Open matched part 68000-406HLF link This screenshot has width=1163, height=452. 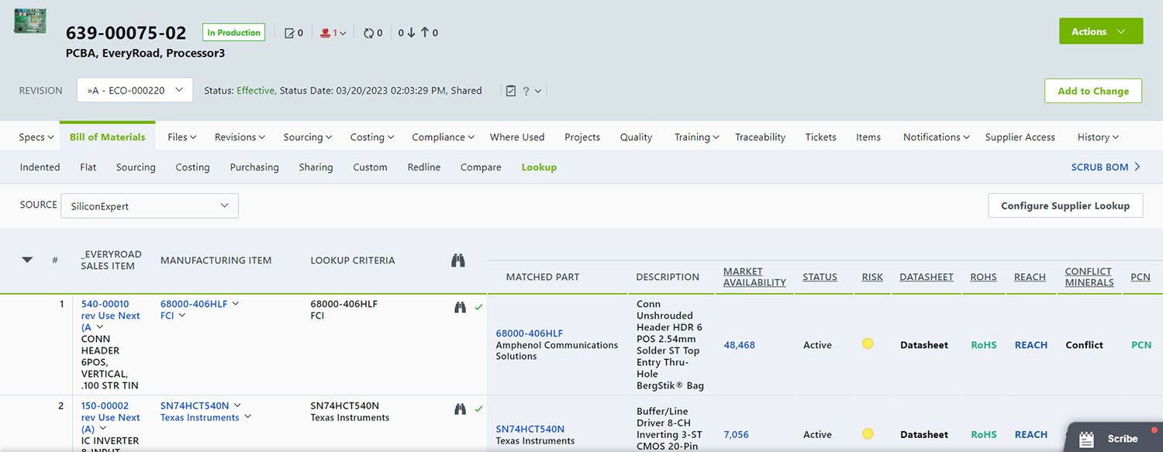point(530,333)
